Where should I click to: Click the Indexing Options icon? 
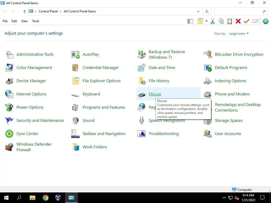[x=208, y=81]
